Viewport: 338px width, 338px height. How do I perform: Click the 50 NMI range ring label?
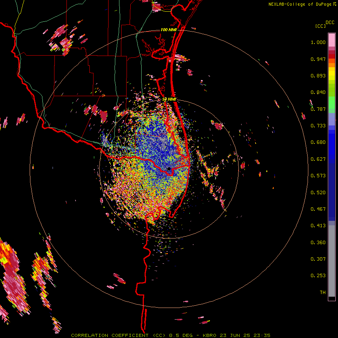pyautogui.click(x=169, y=99)
